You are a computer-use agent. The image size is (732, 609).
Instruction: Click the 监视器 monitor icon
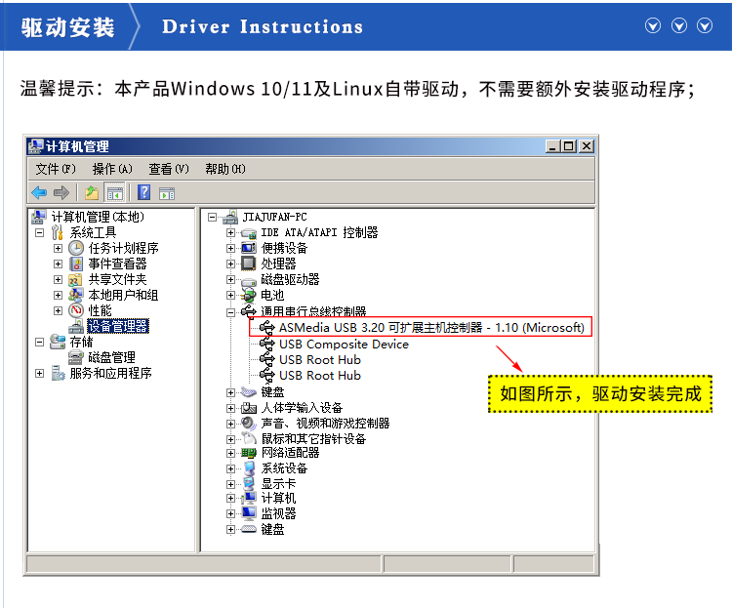(249, 513)
